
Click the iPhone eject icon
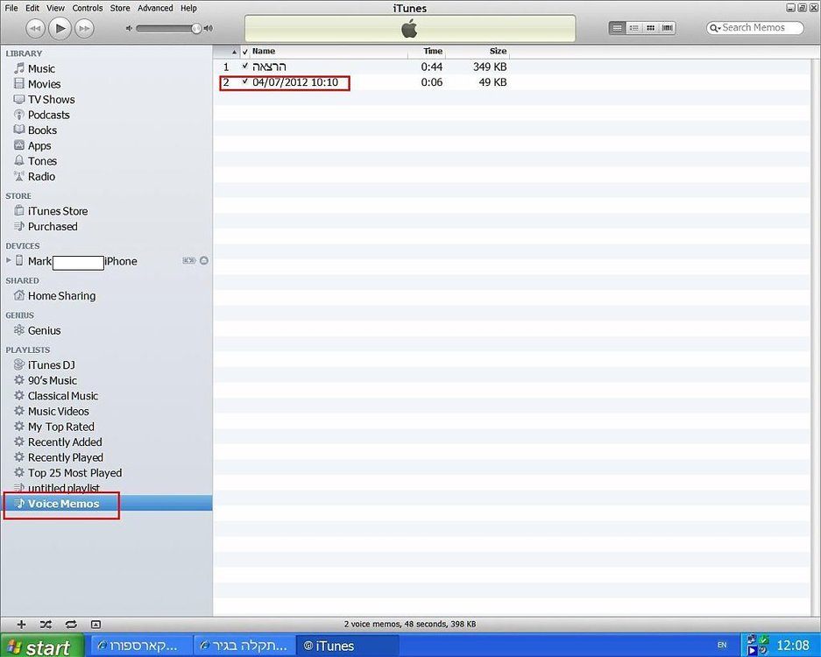click(x=204, y=261)
